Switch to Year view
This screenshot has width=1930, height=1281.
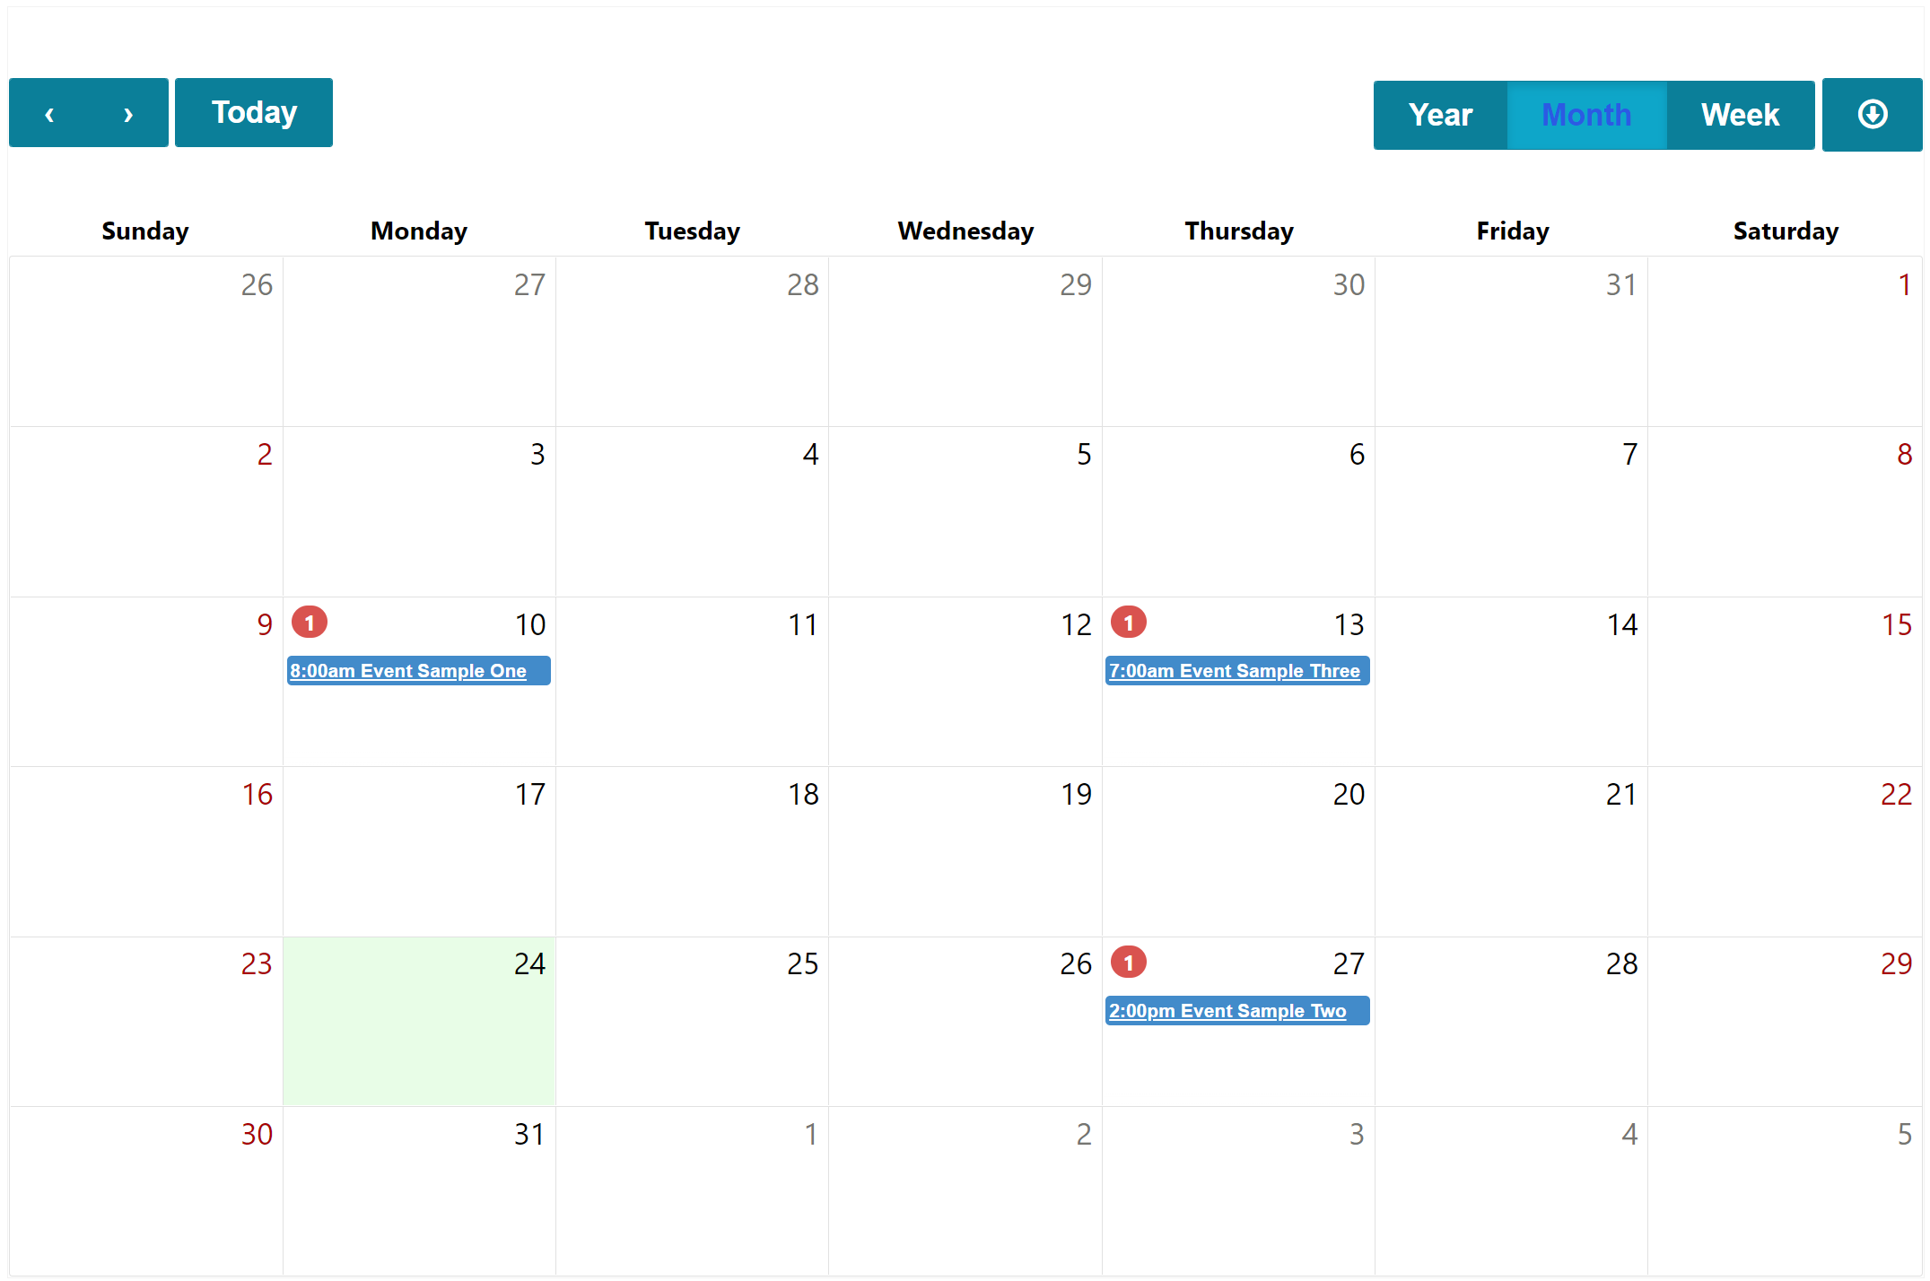1439,115
